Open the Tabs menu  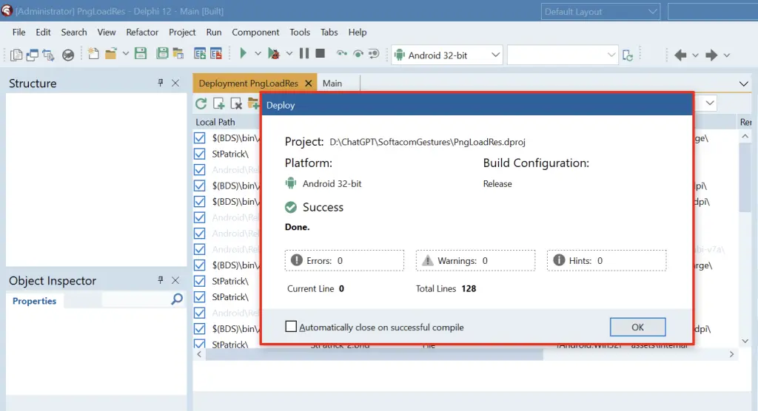point(329,33)
